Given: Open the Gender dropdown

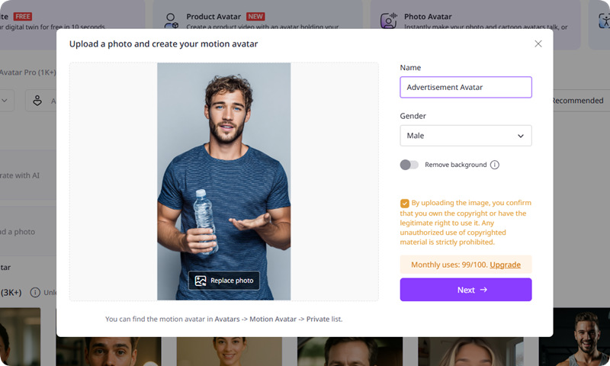Looking at the screenshot, I should tap(465, 136).
